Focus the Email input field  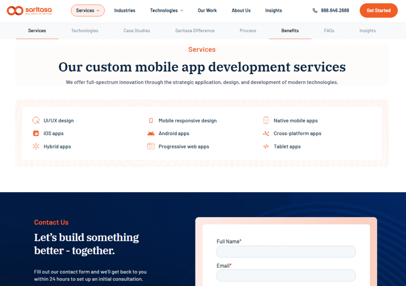(286, 276)
